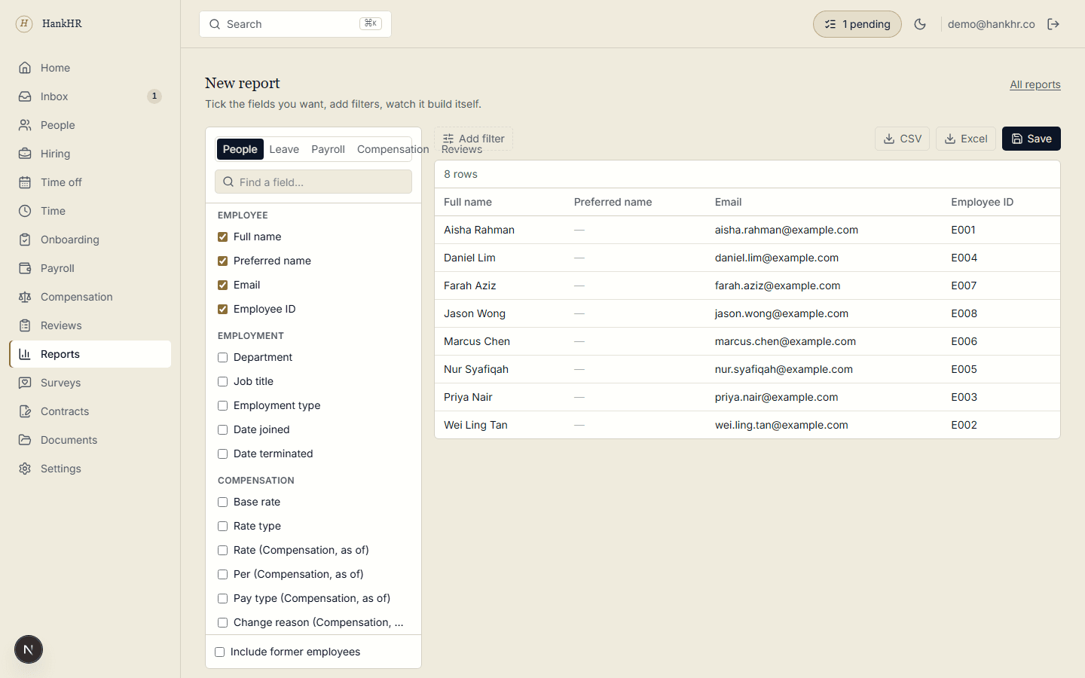The width and height of the screenshot is (1085, 678).
Task: Tick Rate (Compensation, as of) field
Action: click(x=222, y=550)
